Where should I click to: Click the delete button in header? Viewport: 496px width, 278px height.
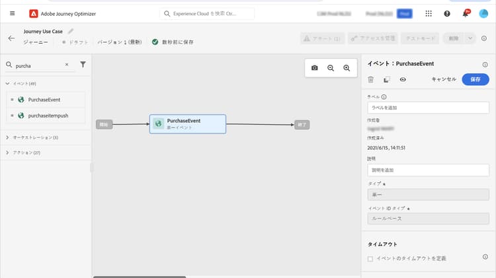pos(454,38)
